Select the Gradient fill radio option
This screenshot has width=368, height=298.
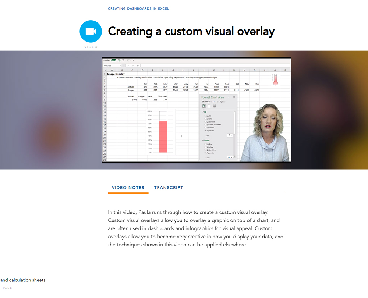point(205,122)
